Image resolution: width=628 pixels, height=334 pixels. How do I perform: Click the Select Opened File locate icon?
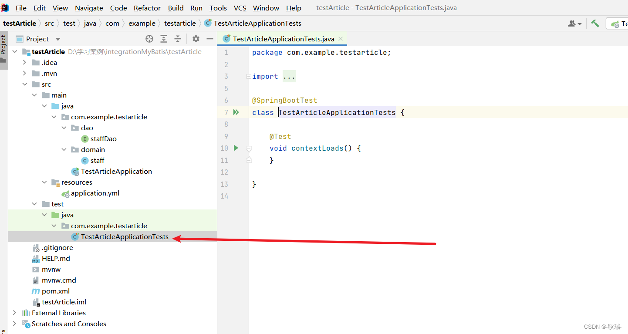(x=149, y=39)
